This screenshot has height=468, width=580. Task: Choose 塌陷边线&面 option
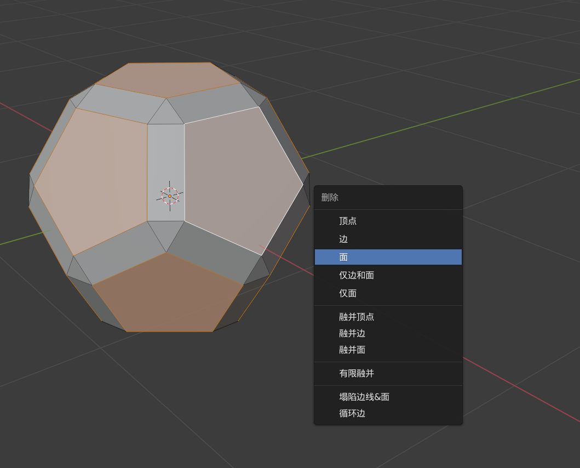pyautogui.click(x=388, y=397)
